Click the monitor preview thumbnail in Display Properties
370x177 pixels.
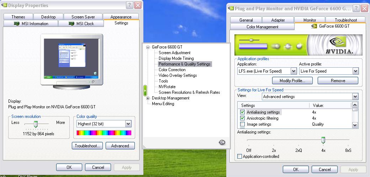tap(72, 62)
